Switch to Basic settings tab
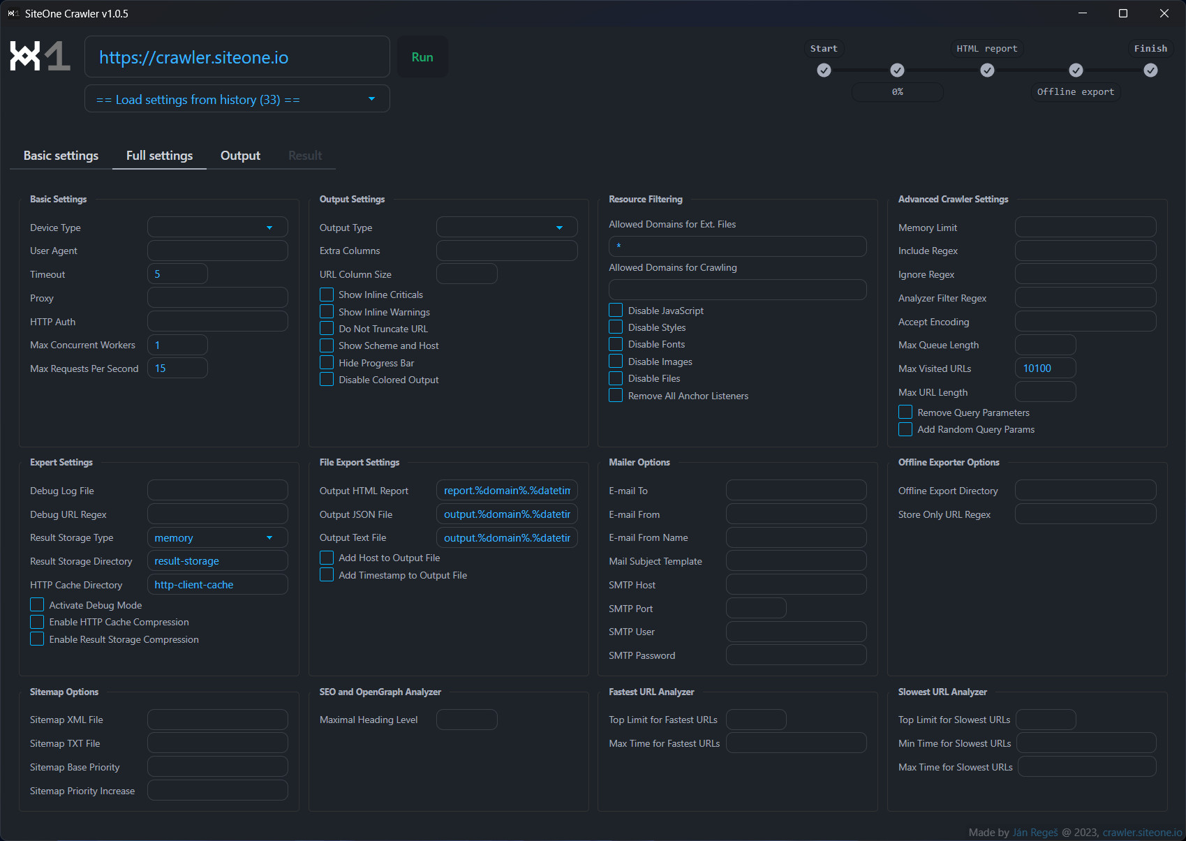This screenshot has width=1186, height=841. (x=61, y=155)
